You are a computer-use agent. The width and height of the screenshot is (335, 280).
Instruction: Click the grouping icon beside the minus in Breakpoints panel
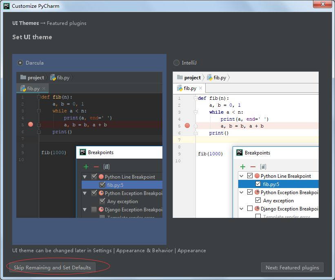107,167
